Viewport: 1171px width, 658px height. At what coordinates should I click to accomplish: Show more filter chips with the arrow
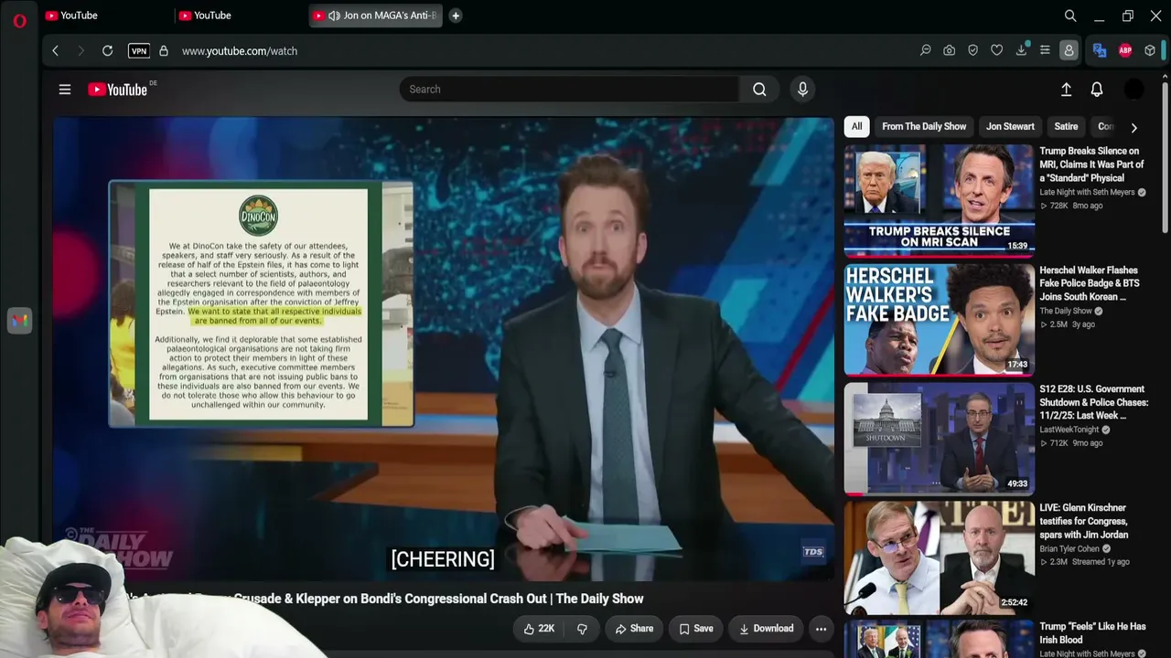pos(1134,127)
